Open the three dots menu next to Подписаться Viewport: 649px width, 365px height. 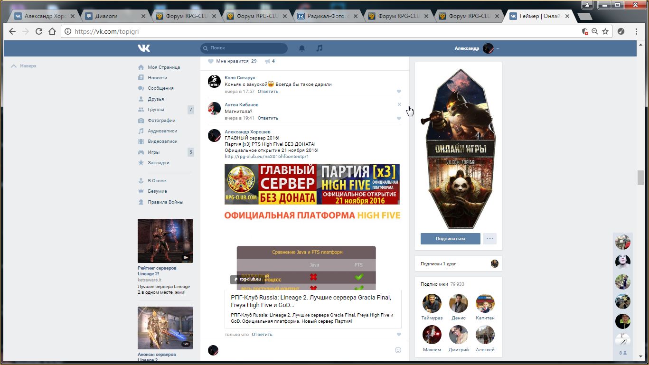489,239
